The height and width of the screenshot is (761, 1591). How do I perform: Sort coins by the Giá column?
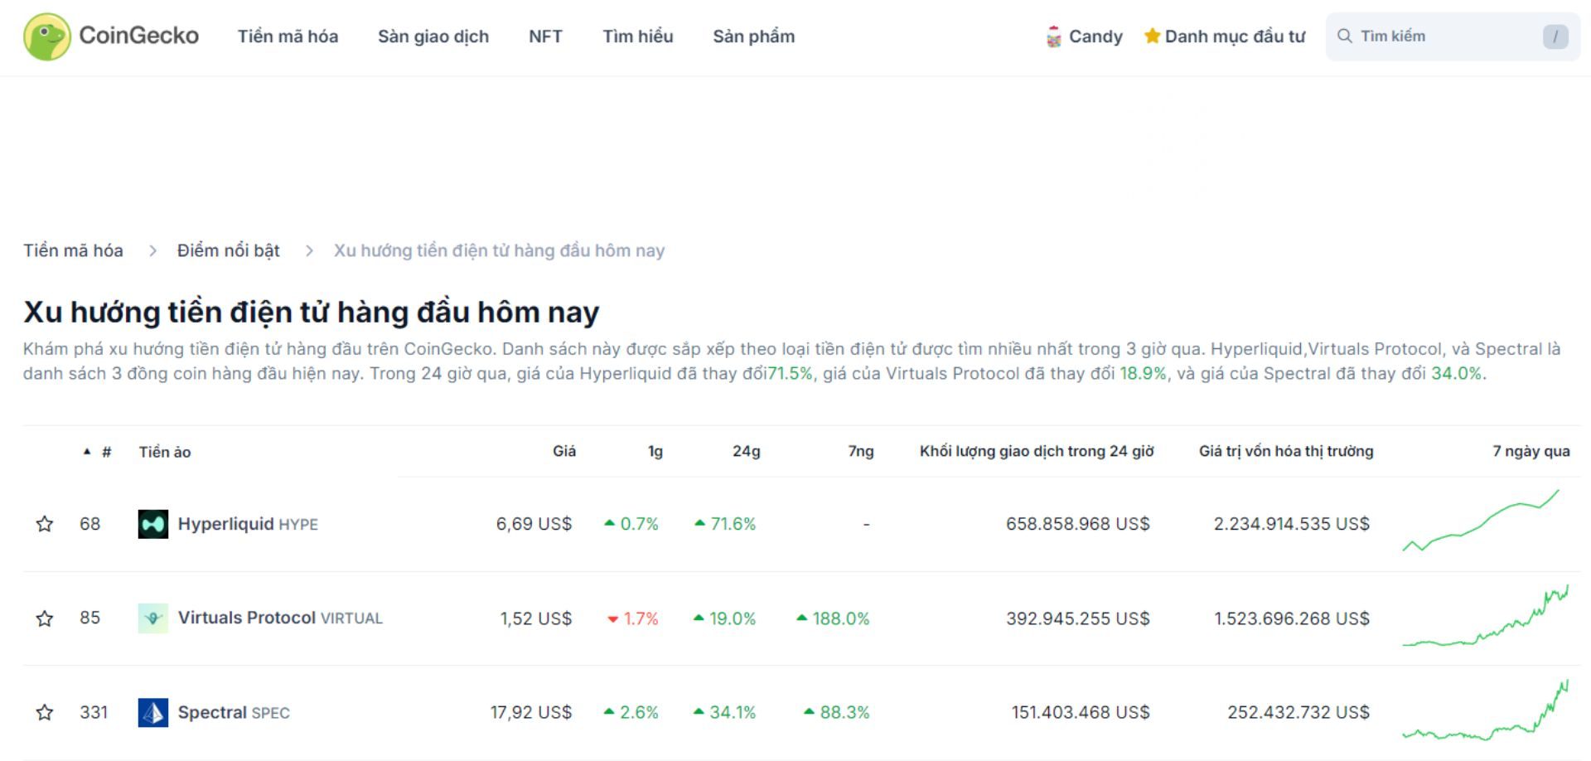pyautogui.click(x=563, y=452)
